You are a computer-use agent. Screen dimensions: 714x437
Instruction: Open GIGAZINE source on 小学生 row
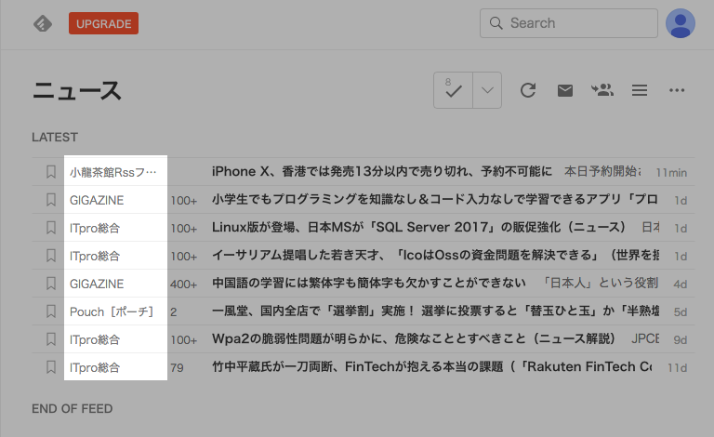click(97, 200)
